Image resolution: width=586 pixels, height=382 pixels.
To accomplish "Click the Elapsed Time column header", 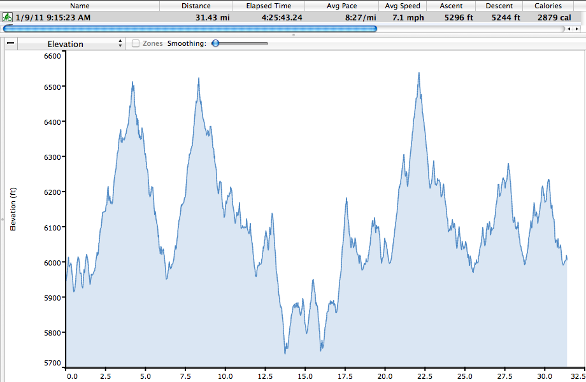I will point(269,6).
